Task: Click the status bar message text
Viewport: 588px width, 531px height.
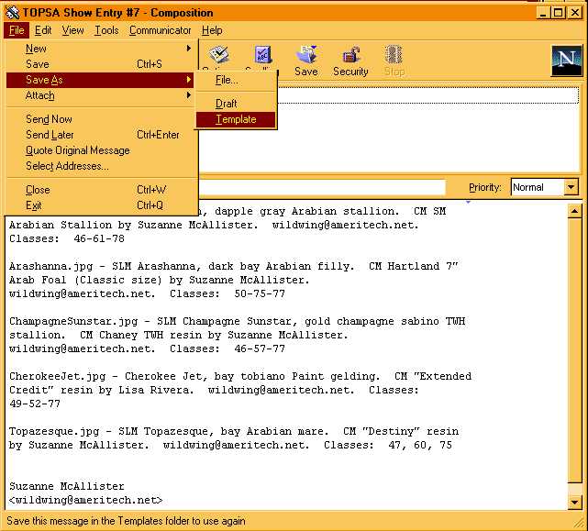Action: pos(126,521)
